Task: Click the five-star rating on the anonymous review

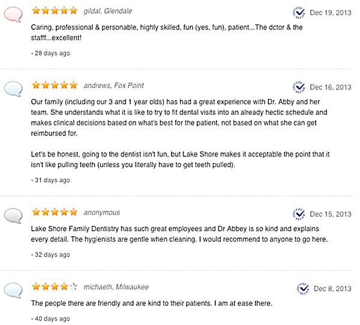Action: [x=55, y=212]
